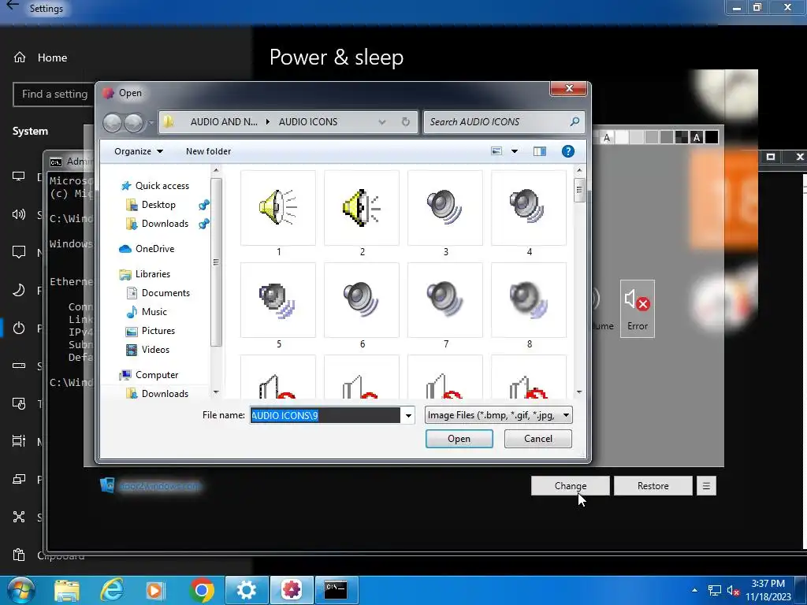The image size is (807, 605).
Task: Select audio icon thumbnail 1
Action: pos(278,208)
